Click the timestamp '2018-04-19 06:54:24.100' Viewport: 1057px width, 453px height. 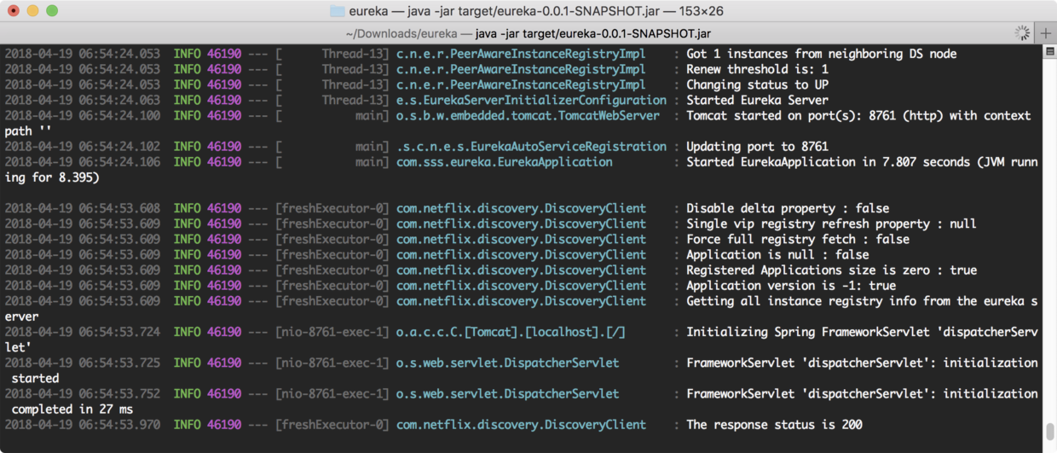[x=82, y=115]
